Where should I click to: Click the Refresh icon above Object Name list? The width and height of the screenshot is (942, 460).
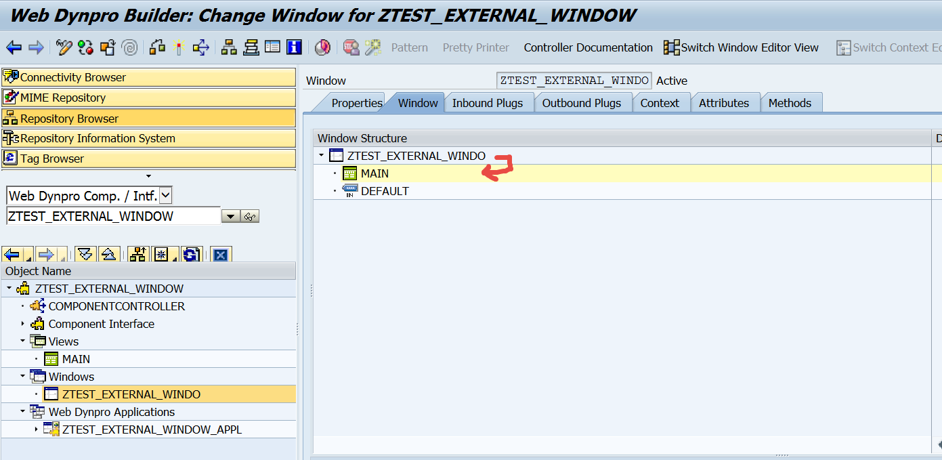[191, 254]
